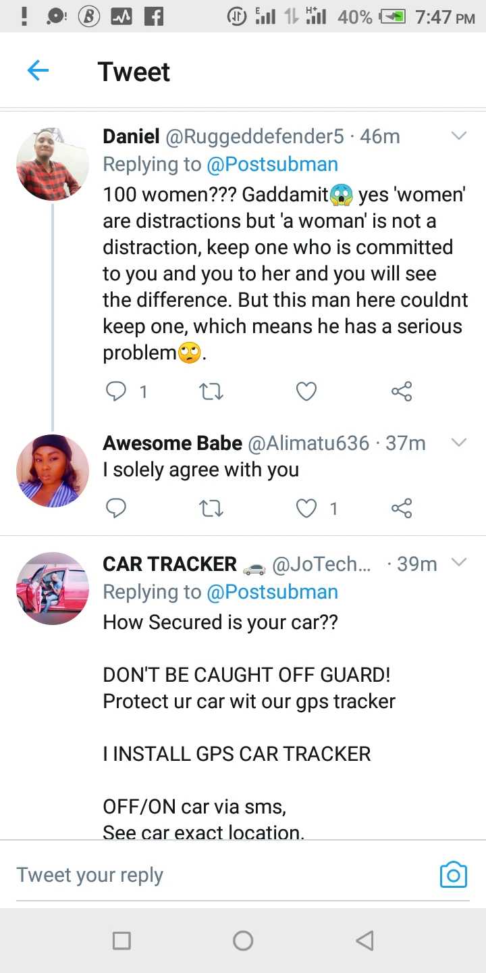Open camera icon to attach photo

[453, 875]
